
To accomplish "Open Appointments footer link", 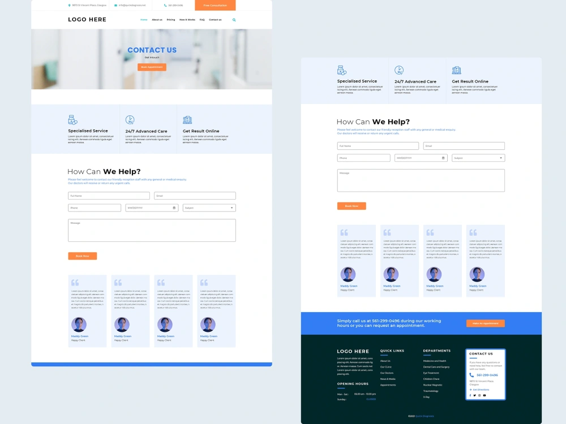I will tap(388, 385).
